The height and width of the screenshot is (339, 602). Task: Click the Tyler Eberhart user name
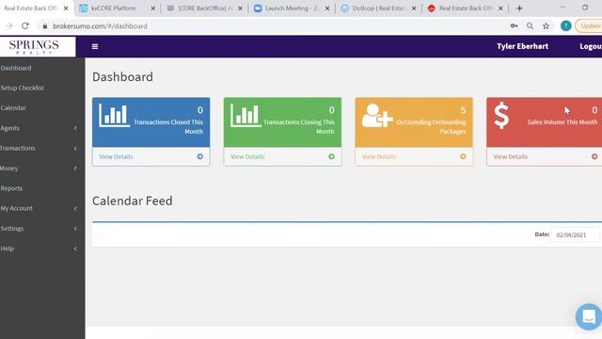pos(523,46)
